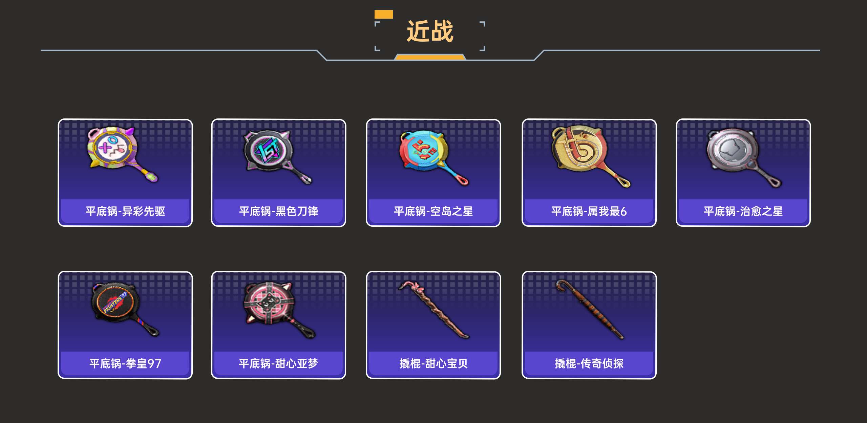Screen dimensions: 867x423
Task: Select the 平底锅-异彩先驱 pan icon
Action: [x=123, y=155]
